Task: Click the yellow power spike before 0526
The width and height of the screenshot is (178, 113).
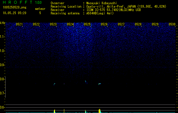Action: click(99, 111)
